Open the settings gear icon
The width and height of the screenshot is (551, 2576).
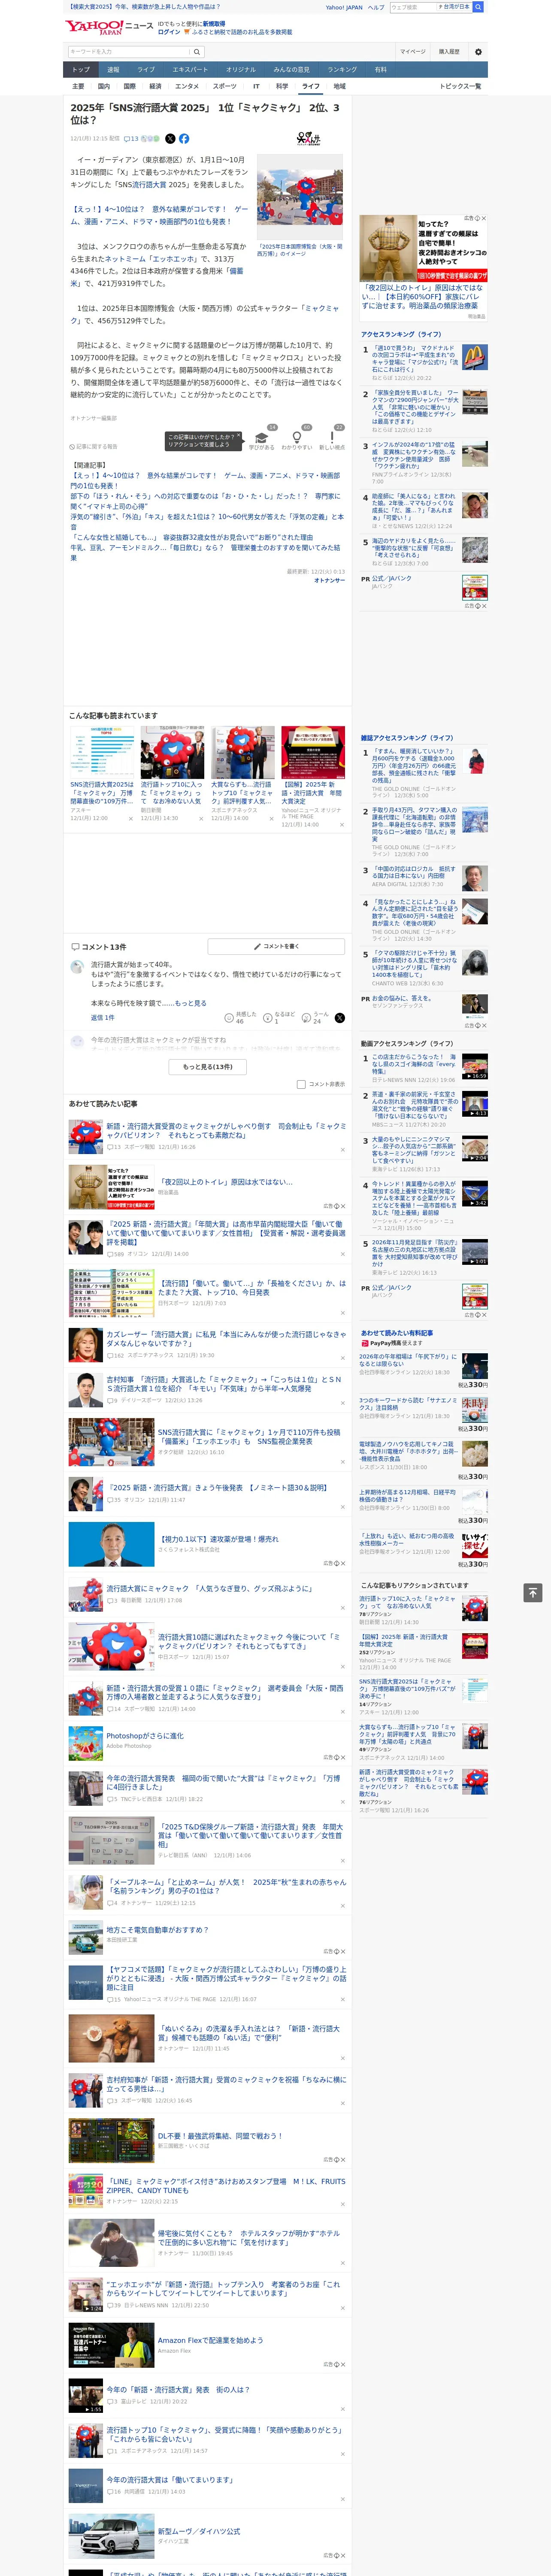[478, 51]
